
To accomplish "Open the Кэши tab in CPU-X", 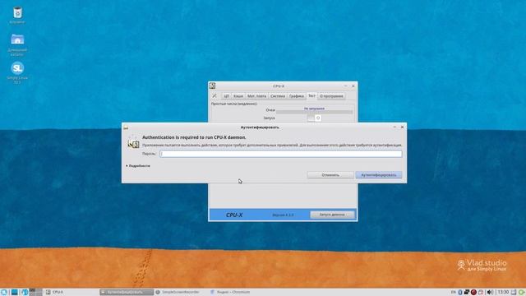I will point(238,96).
